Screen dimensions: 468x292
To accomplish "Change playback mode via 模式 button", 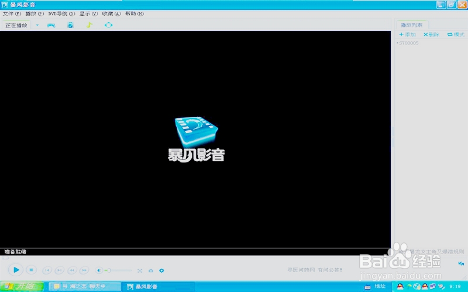I will (x=456, y=34).
